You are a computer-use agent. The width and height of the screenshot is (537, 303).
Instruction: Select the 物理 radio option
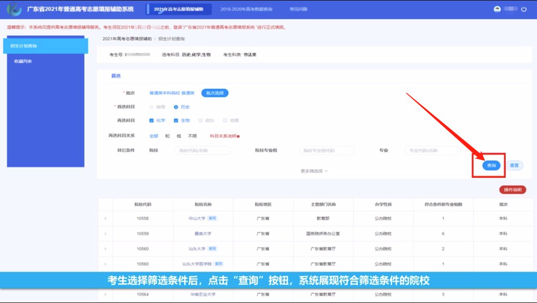152,107
